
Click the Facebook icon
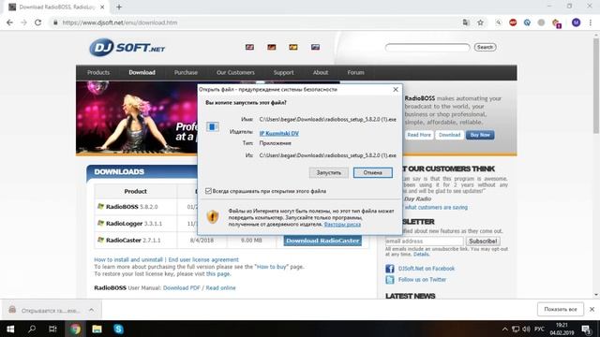(390, 269)
